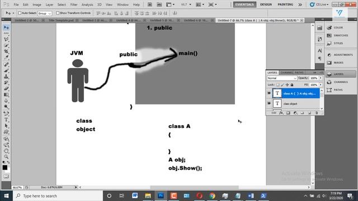Select the Eyedropper tool

pyautogui.click(x=6, y=58)
